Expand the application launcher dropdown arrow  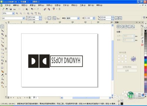click(57, 9)
